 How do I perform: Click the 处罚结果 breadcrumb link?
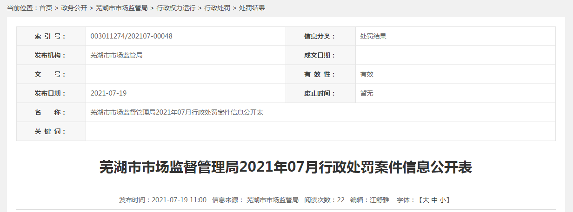[252, 8]
